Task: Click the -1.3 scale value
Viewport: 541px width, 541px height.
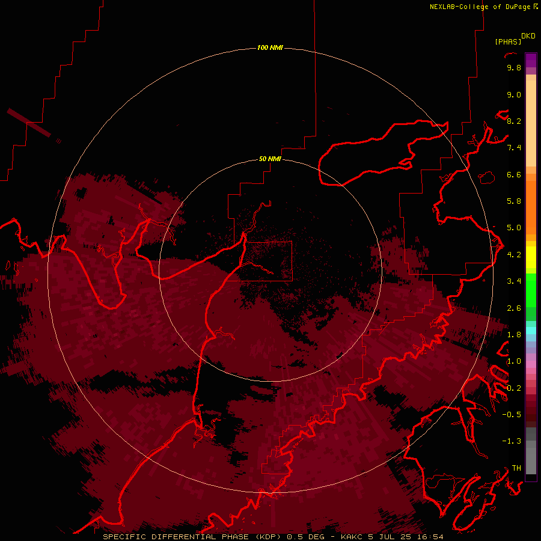Action: [x=512, y=441]
